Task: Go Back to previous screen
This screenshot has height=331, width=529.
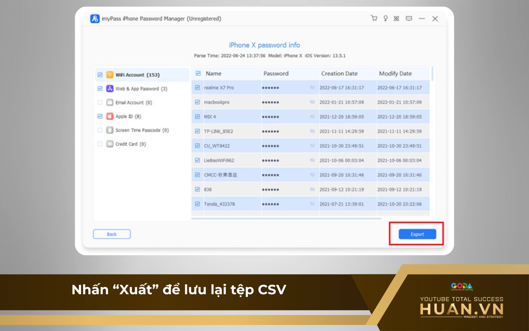Action: click(112, 234)
